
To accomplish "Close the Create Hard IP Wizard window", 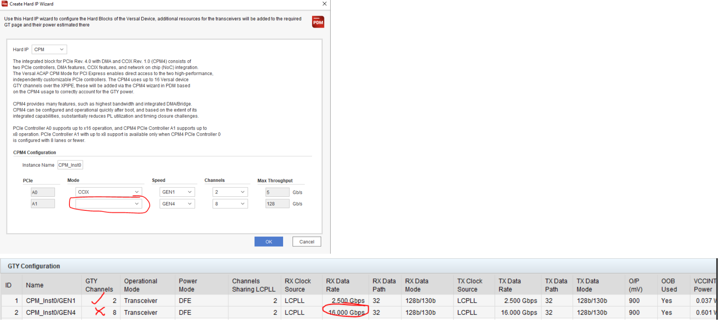I will tap(324, 4).
